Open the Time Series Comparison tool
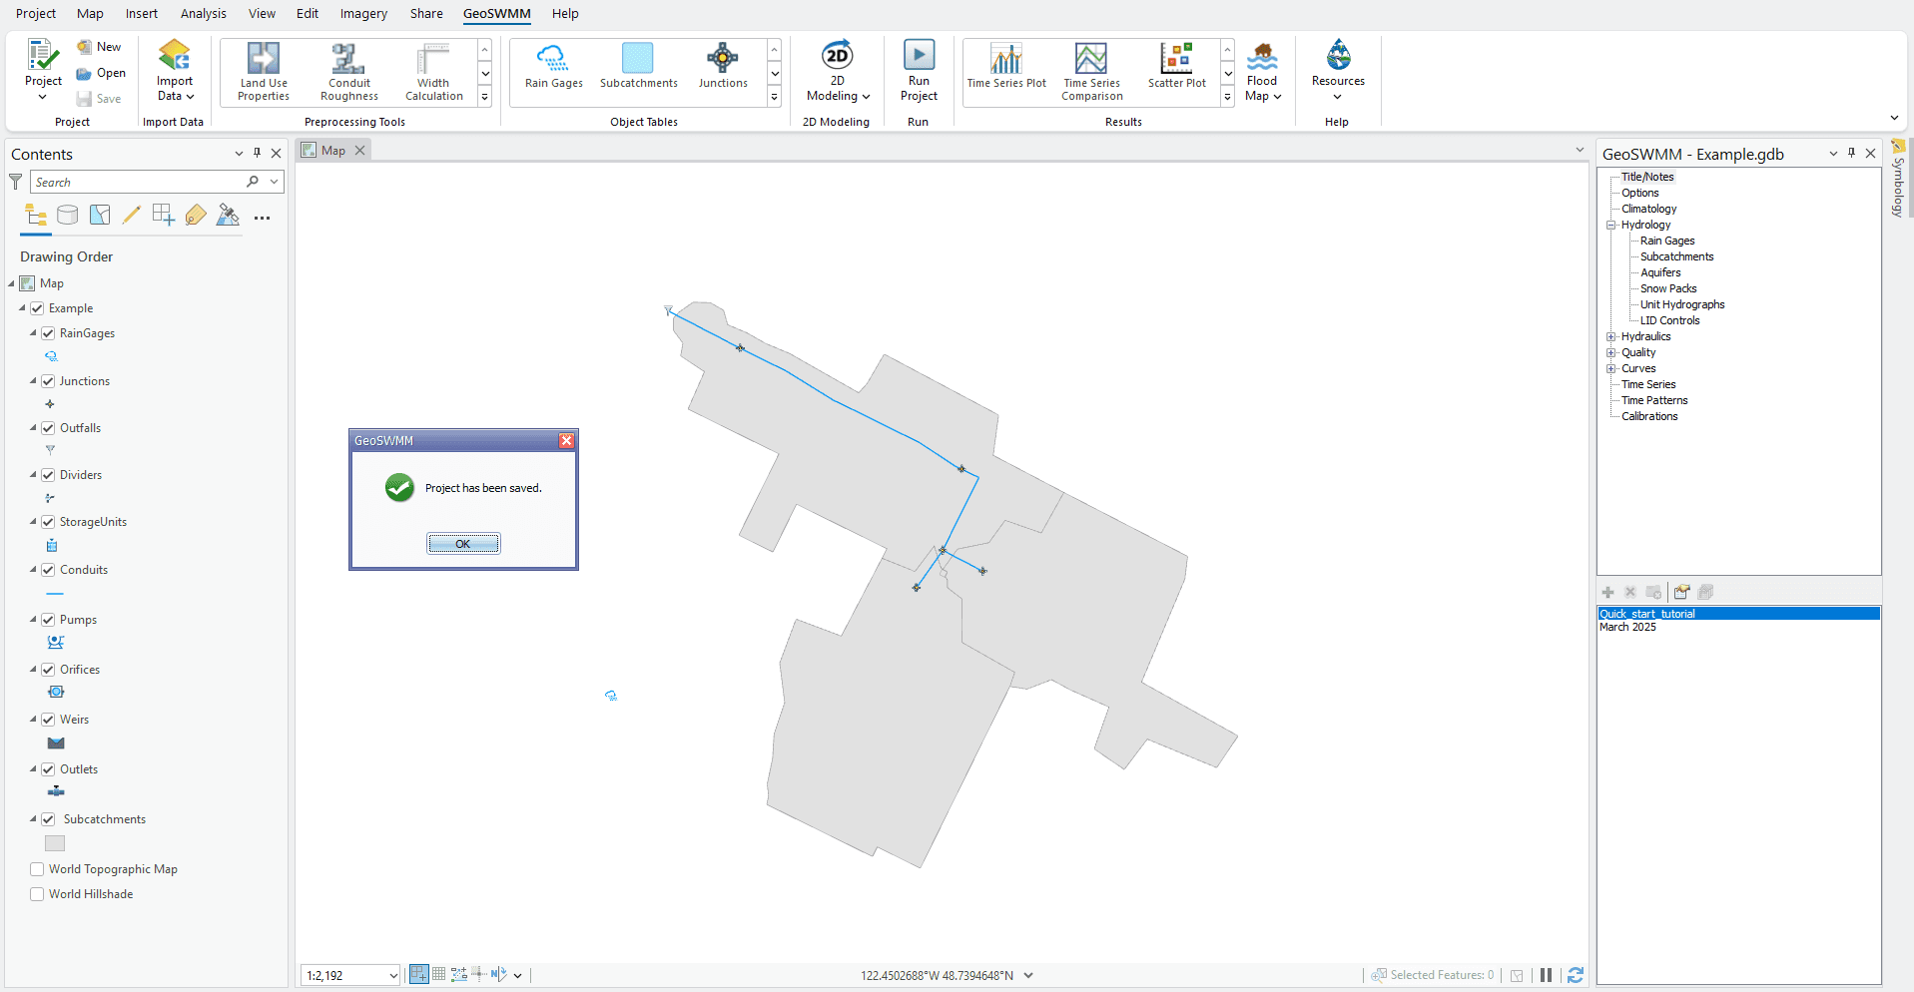Image resolution: width=1914 pixels, height=992 pixels. pyautogui.click(x=1090, y=70)
